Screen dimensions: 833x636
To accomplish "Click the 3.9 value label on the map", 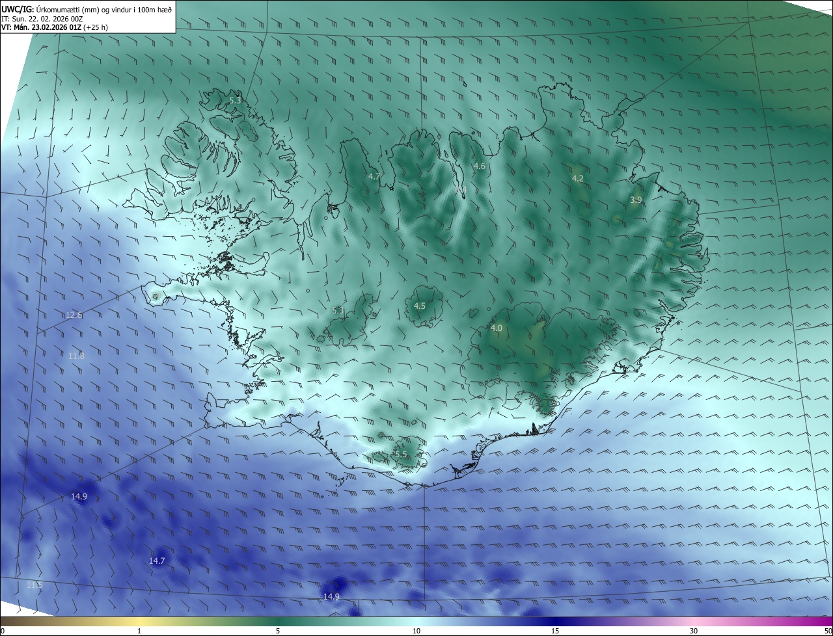I will (636, 200).
